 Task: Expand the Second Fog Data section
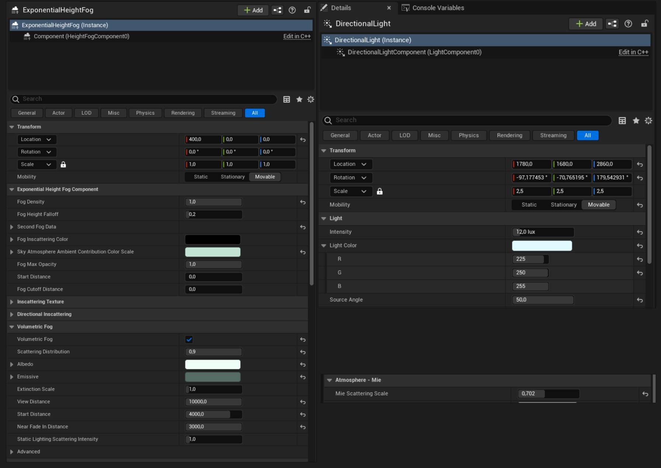click(11, 227)
